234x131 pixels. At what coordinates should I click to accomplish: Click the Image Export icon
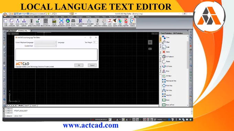click(68, 23)
